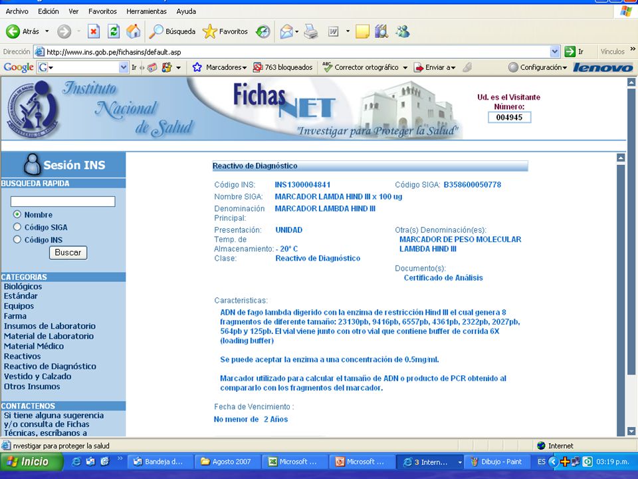Switch to Agosto 2007 taskbar folder
The height and width of the screenshot is (479, 638).
(x=227, y=462)
